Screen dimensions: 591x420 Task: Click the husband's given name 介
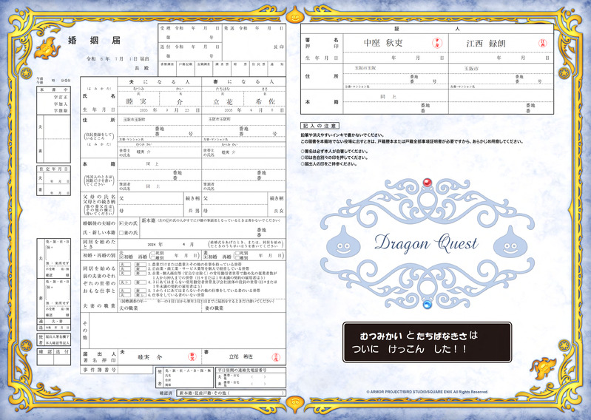180,101
